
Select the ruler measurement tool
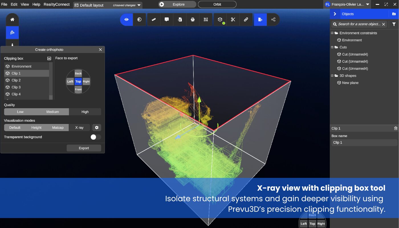pos(154,20)
